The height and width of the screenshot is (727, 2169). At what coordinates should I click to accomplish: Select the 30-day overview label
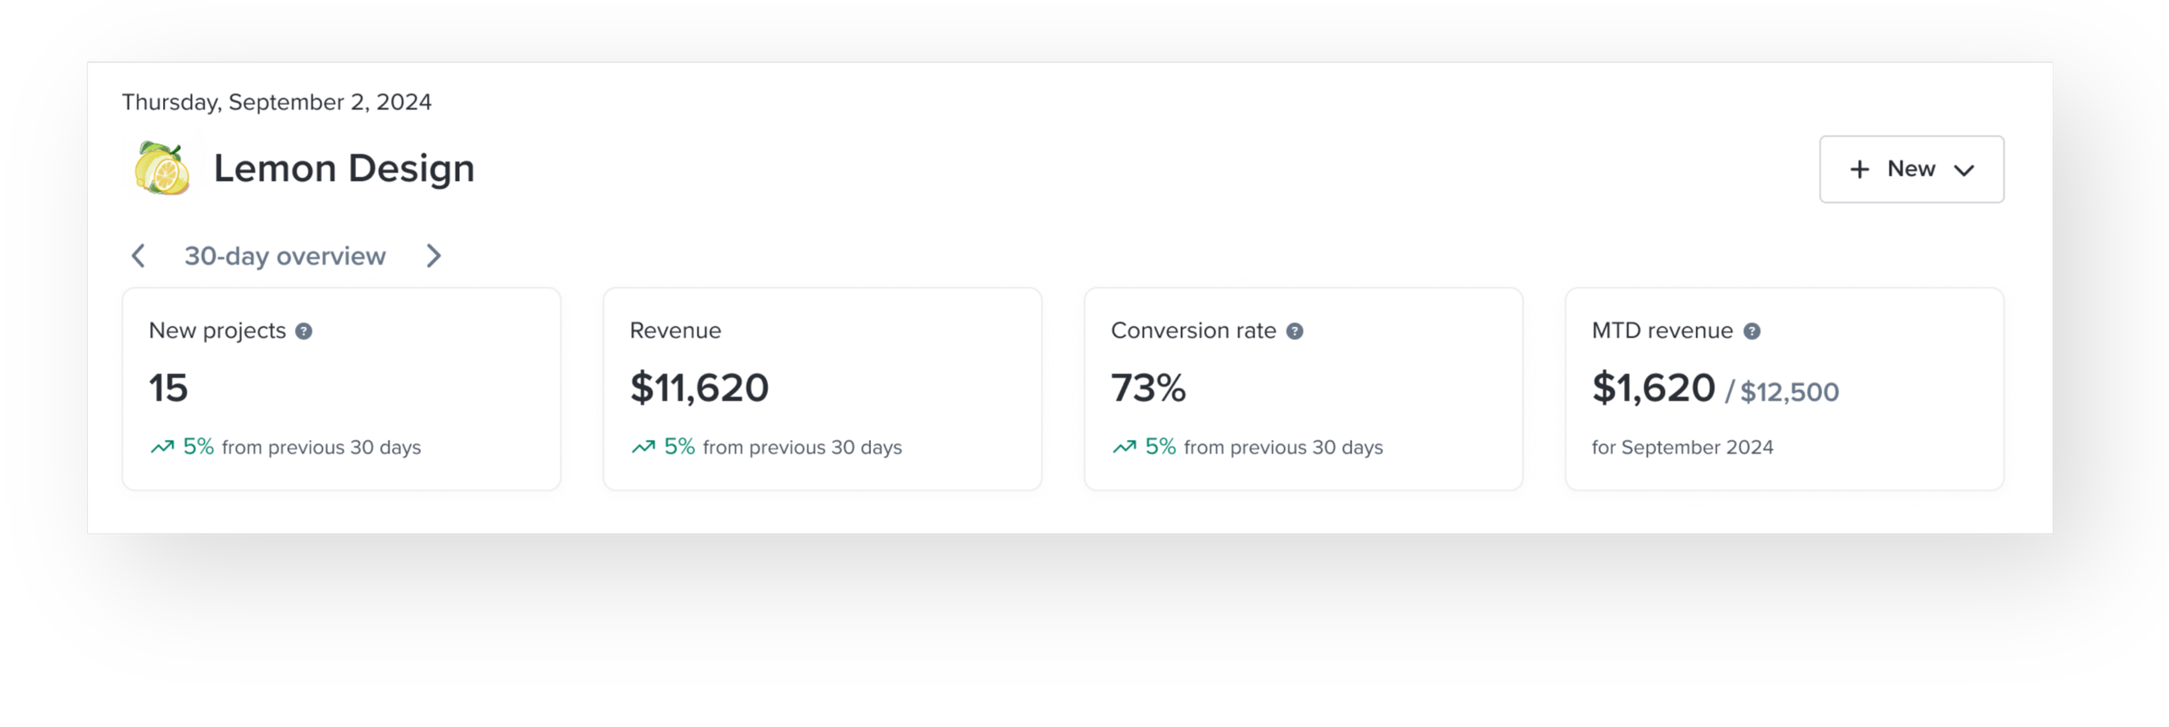[285, 256]
